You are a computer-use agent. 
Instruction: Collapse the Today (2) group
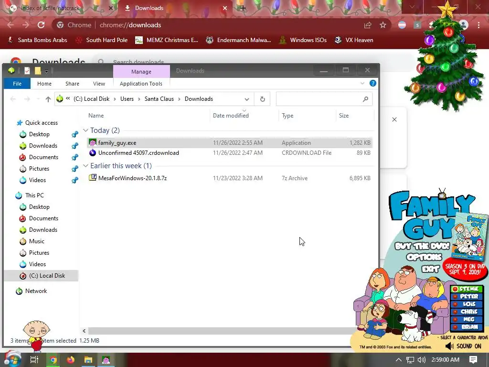point(86,130)
